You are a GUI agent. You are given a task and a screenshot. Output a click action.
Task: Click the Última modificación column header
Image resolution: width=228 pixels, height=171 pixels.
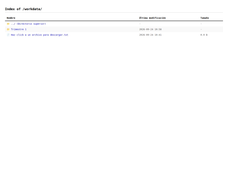tap(152, 18)
